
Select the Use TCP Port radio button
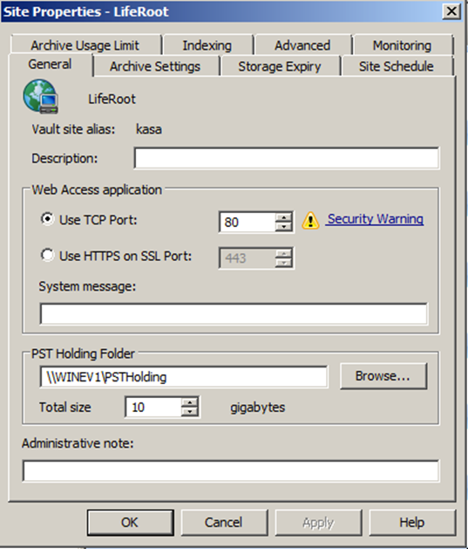(47, 220)
